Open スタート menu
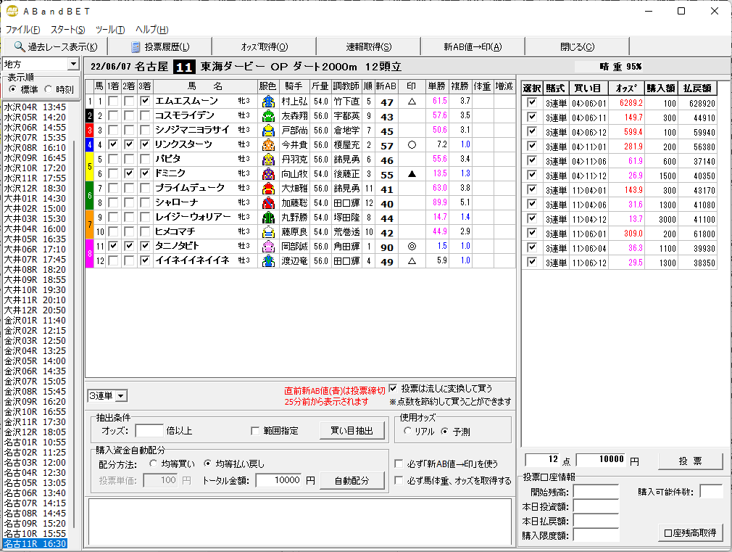 67,30
